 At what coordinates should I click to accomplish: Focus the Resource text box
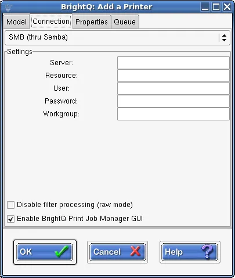(x=173, y=76)
